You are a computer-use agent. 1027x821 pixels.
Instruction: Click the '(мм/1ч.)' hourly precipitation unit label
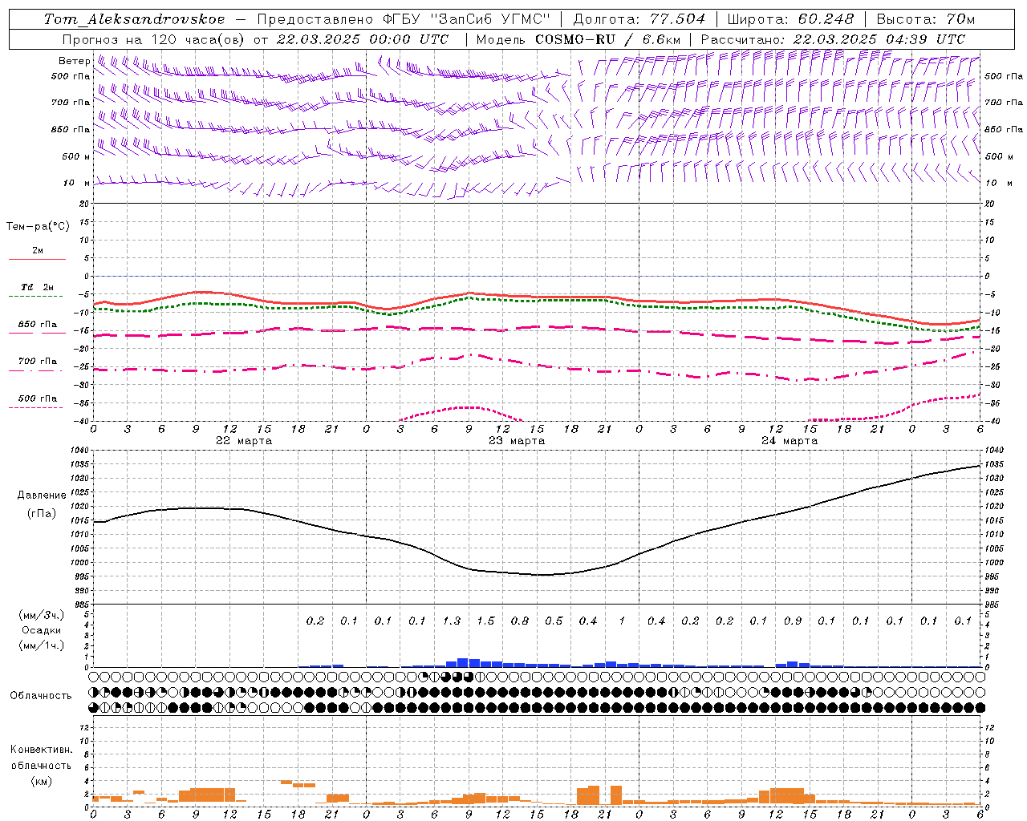(x=42, y=645)
